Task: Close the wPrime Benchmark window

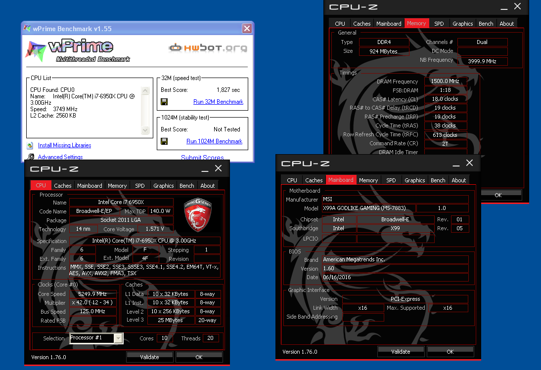Action: [247, 28]
